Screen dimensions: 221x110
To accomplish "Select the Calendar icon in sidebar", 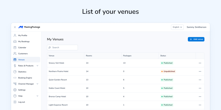I will click(x=15, y=48).
